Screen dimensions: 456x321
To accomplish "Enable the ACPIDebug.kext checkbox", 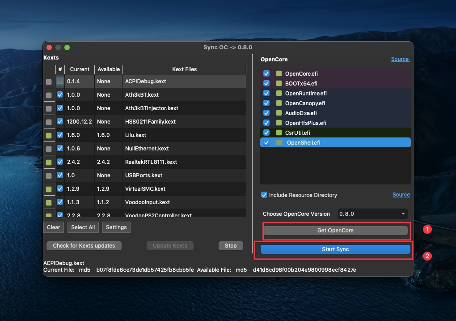I will [60, 81].
